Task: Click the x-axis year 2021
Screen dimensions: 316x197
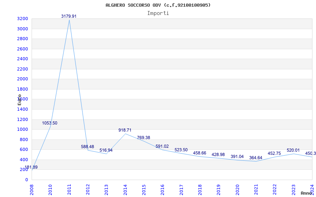Action: [x=256, y=190]
